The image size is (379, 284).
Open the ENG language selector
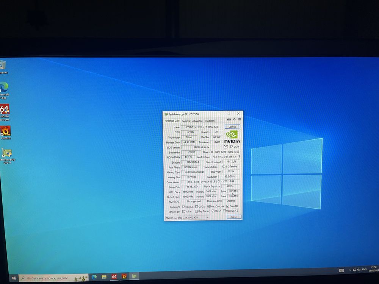tap(364, 270)
